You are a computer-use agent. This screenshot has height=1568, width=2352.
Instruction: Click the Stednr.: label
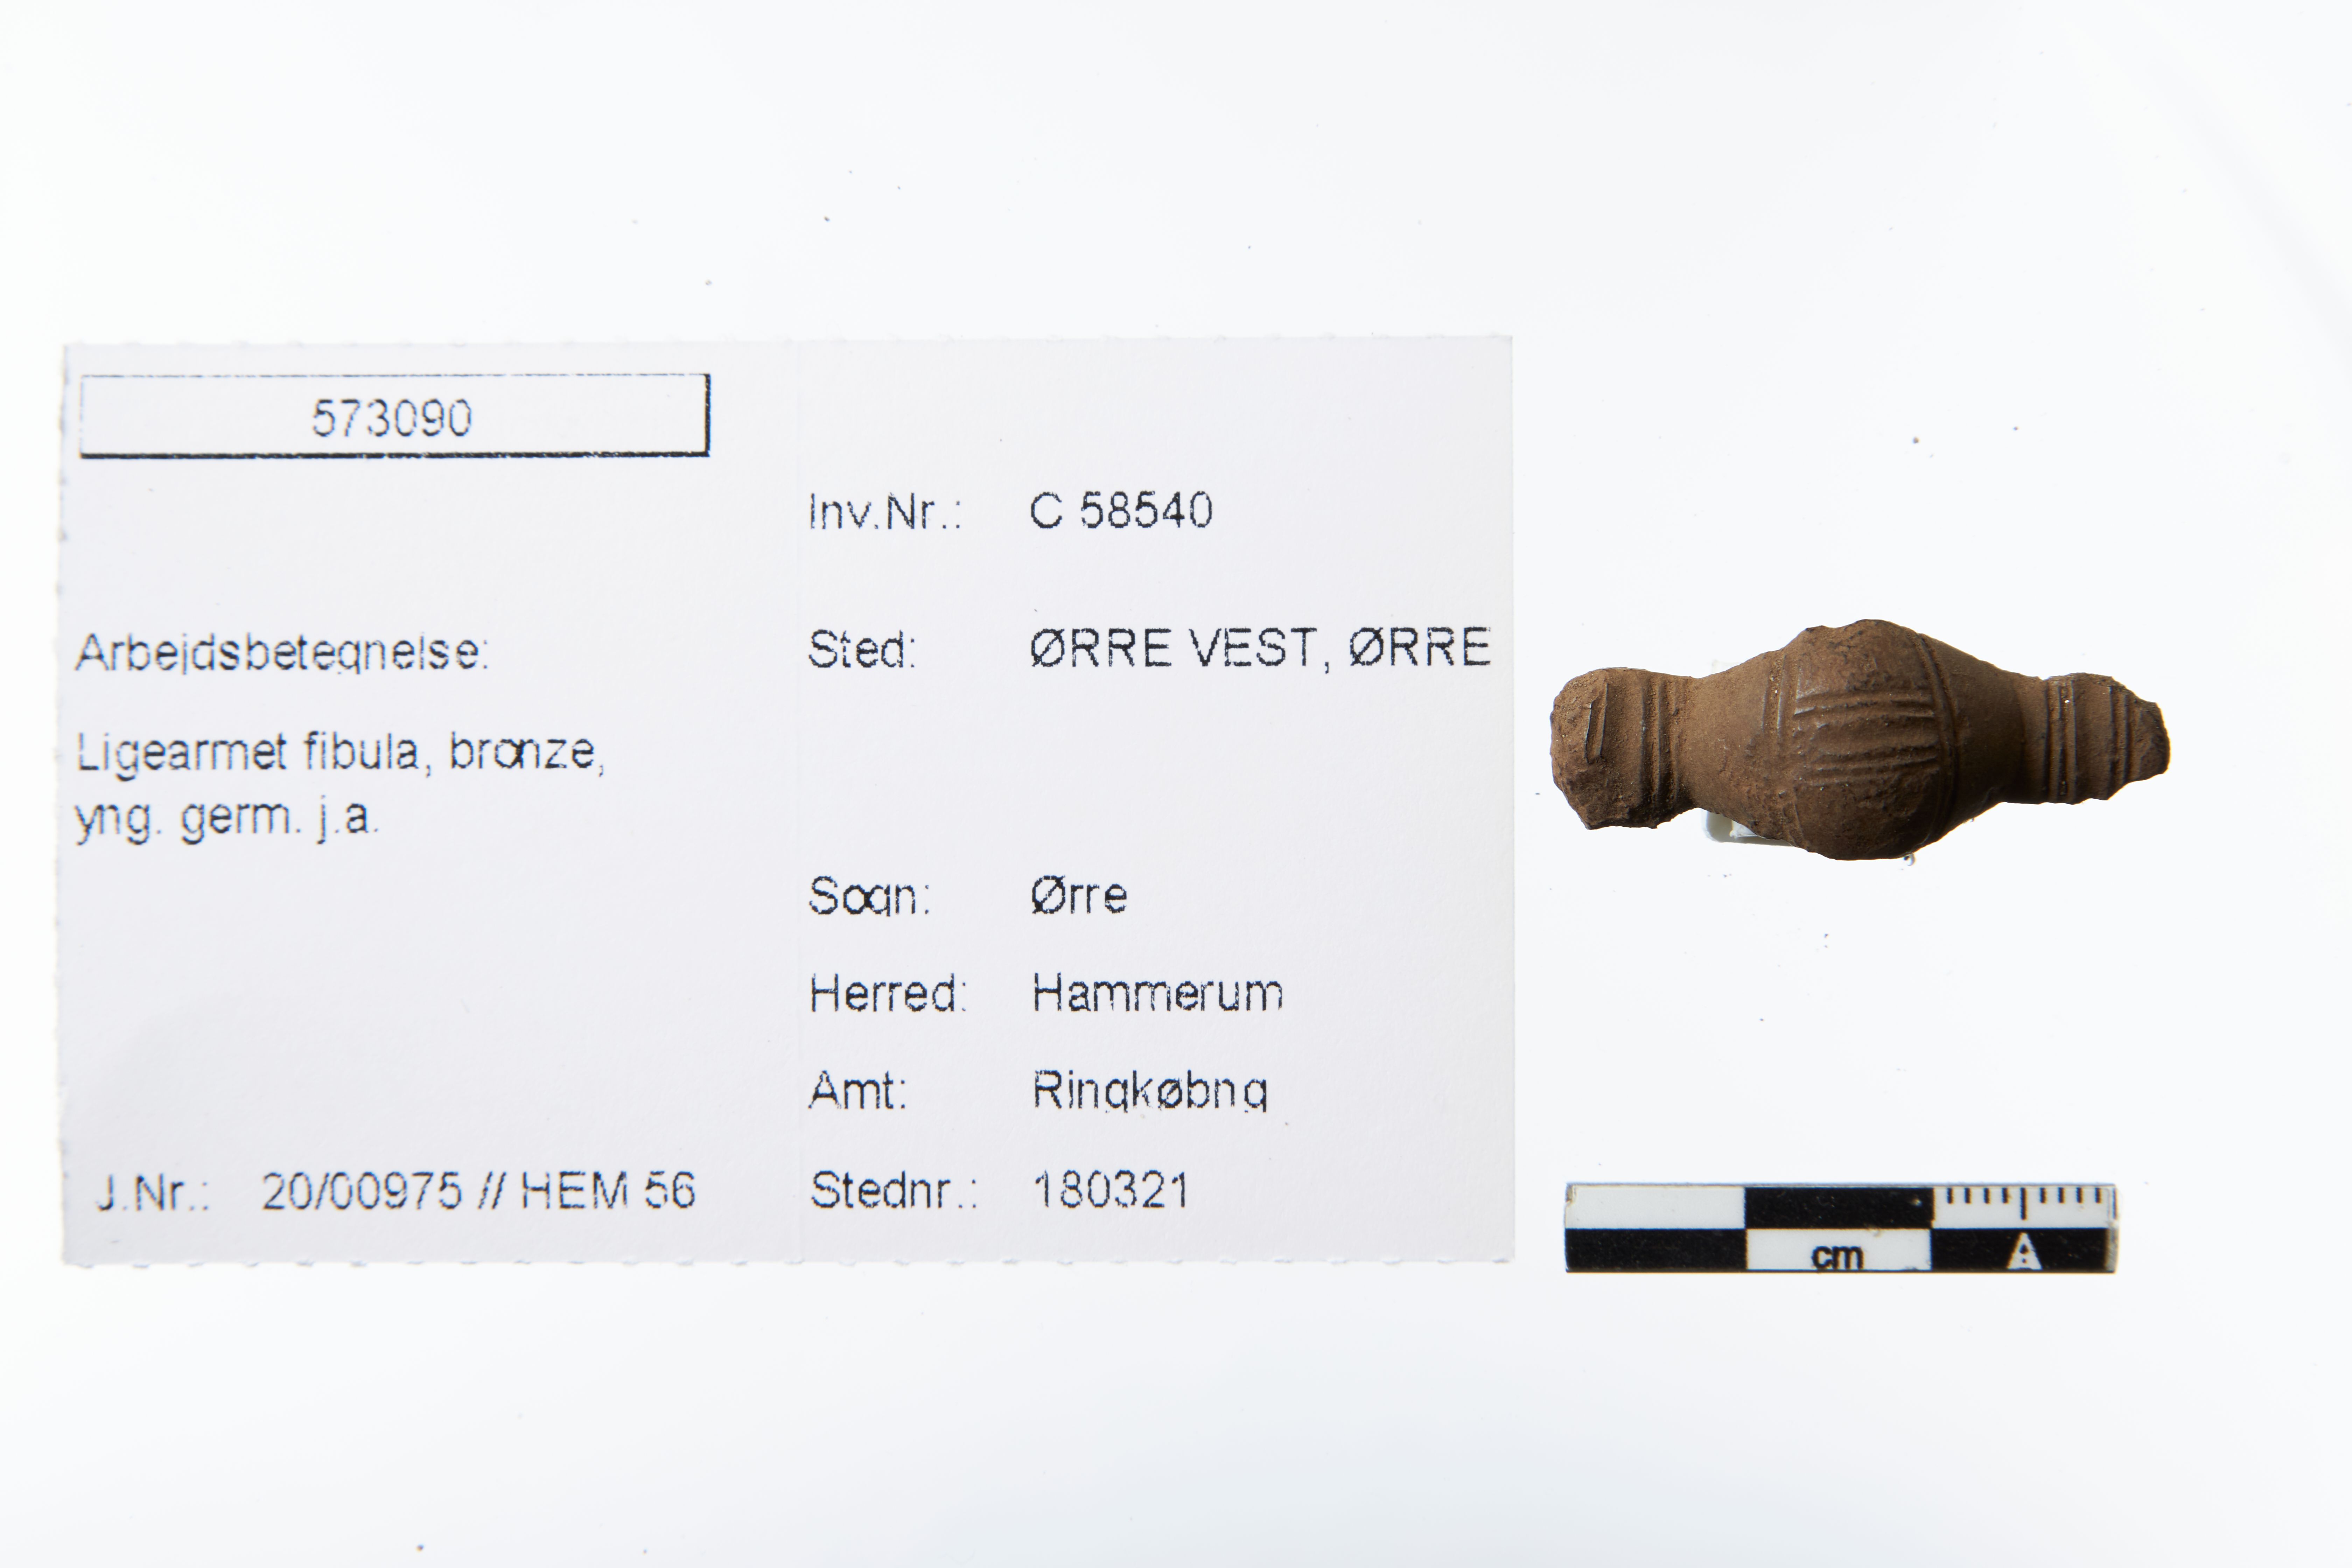[893, 1190]
